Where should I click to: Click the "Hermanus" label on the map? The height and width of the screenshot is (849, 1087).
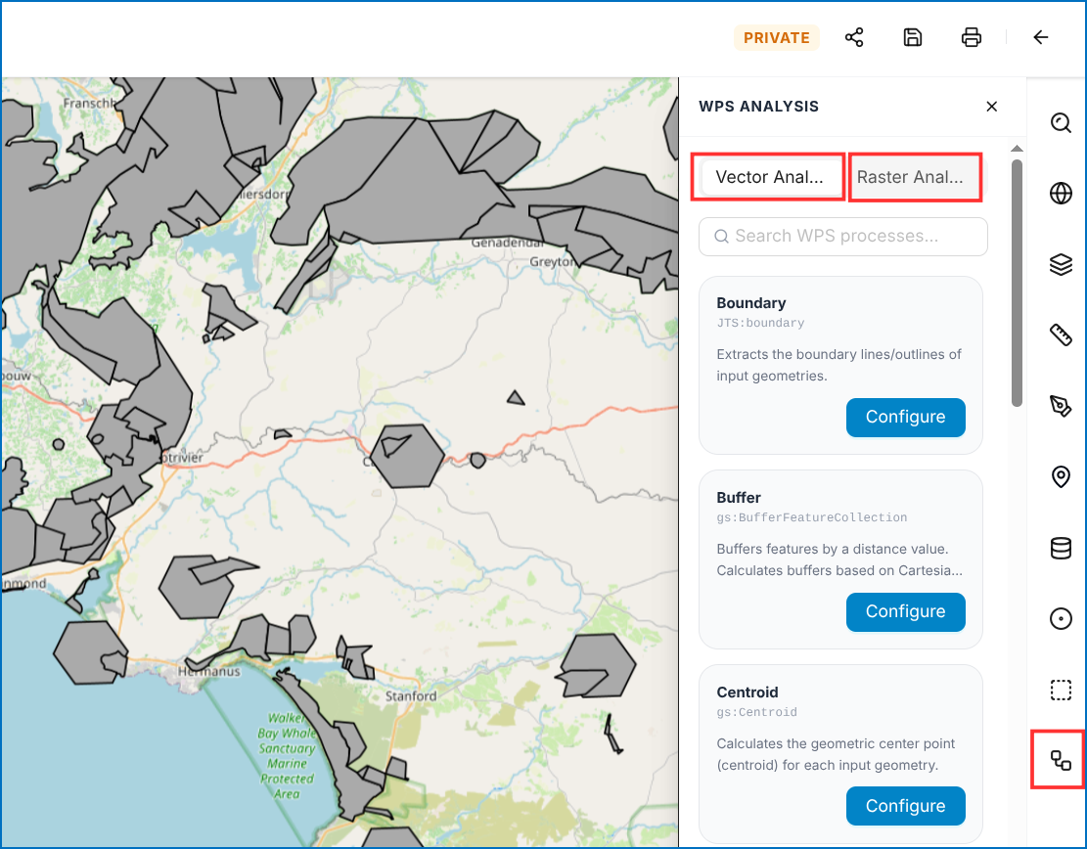[209, 671]
